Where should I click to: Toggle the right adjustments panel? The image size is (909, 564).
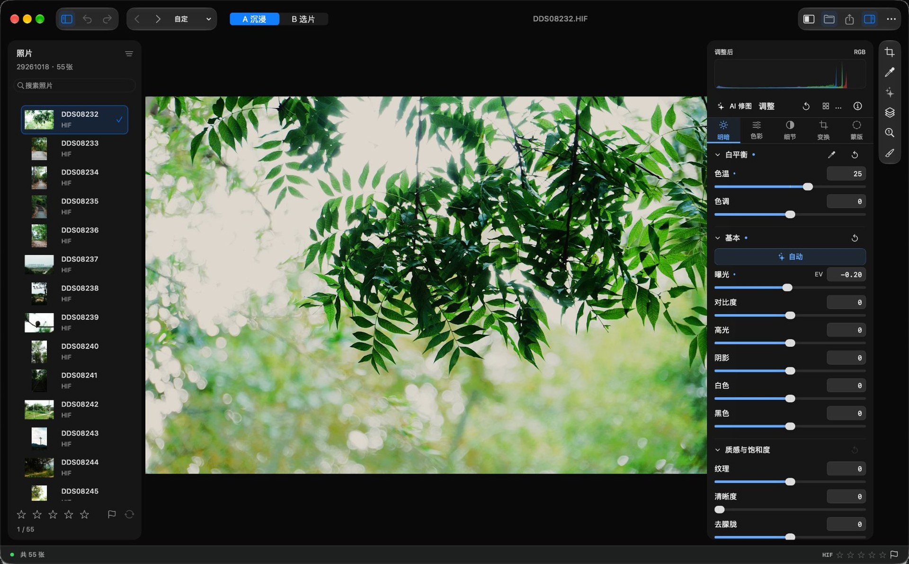point(870,19)
